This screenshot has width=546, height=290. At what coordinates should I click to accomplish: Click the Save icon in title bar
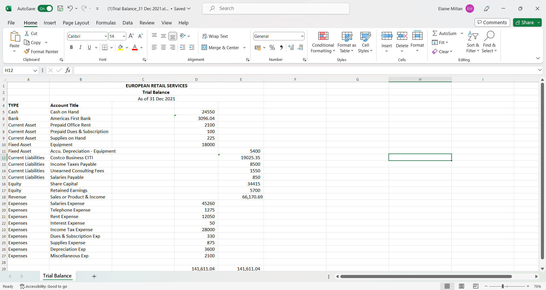(x=60, y=9)
